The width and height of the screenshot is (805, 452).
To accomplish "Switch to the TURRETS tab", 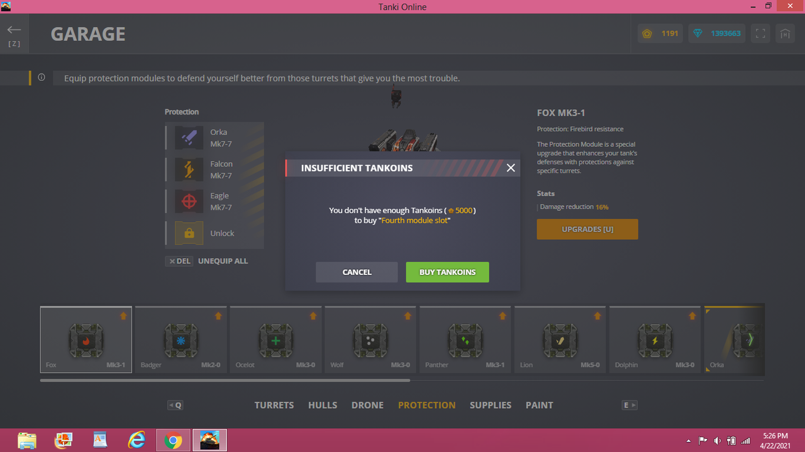I will pyautogui.click(x=274, y=405).
